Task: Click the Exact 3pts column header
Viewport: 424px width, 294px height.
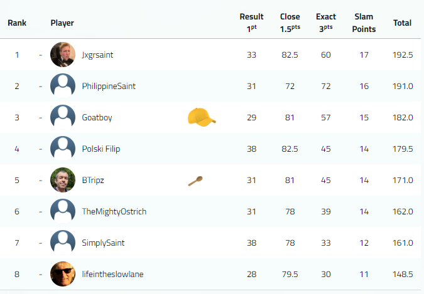Action: point(326,23)
